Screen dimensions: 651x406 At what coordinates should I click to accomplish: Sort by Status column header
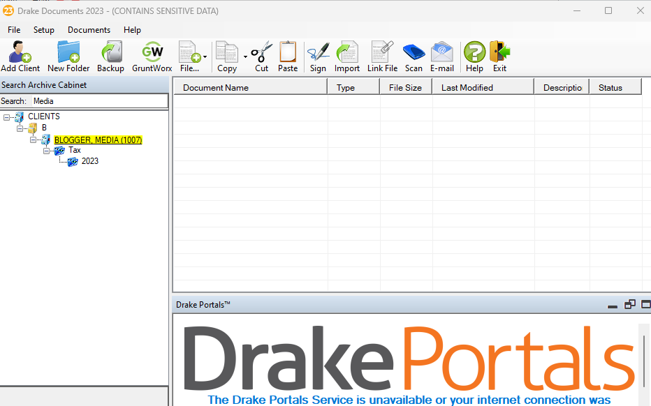(615, 87)
